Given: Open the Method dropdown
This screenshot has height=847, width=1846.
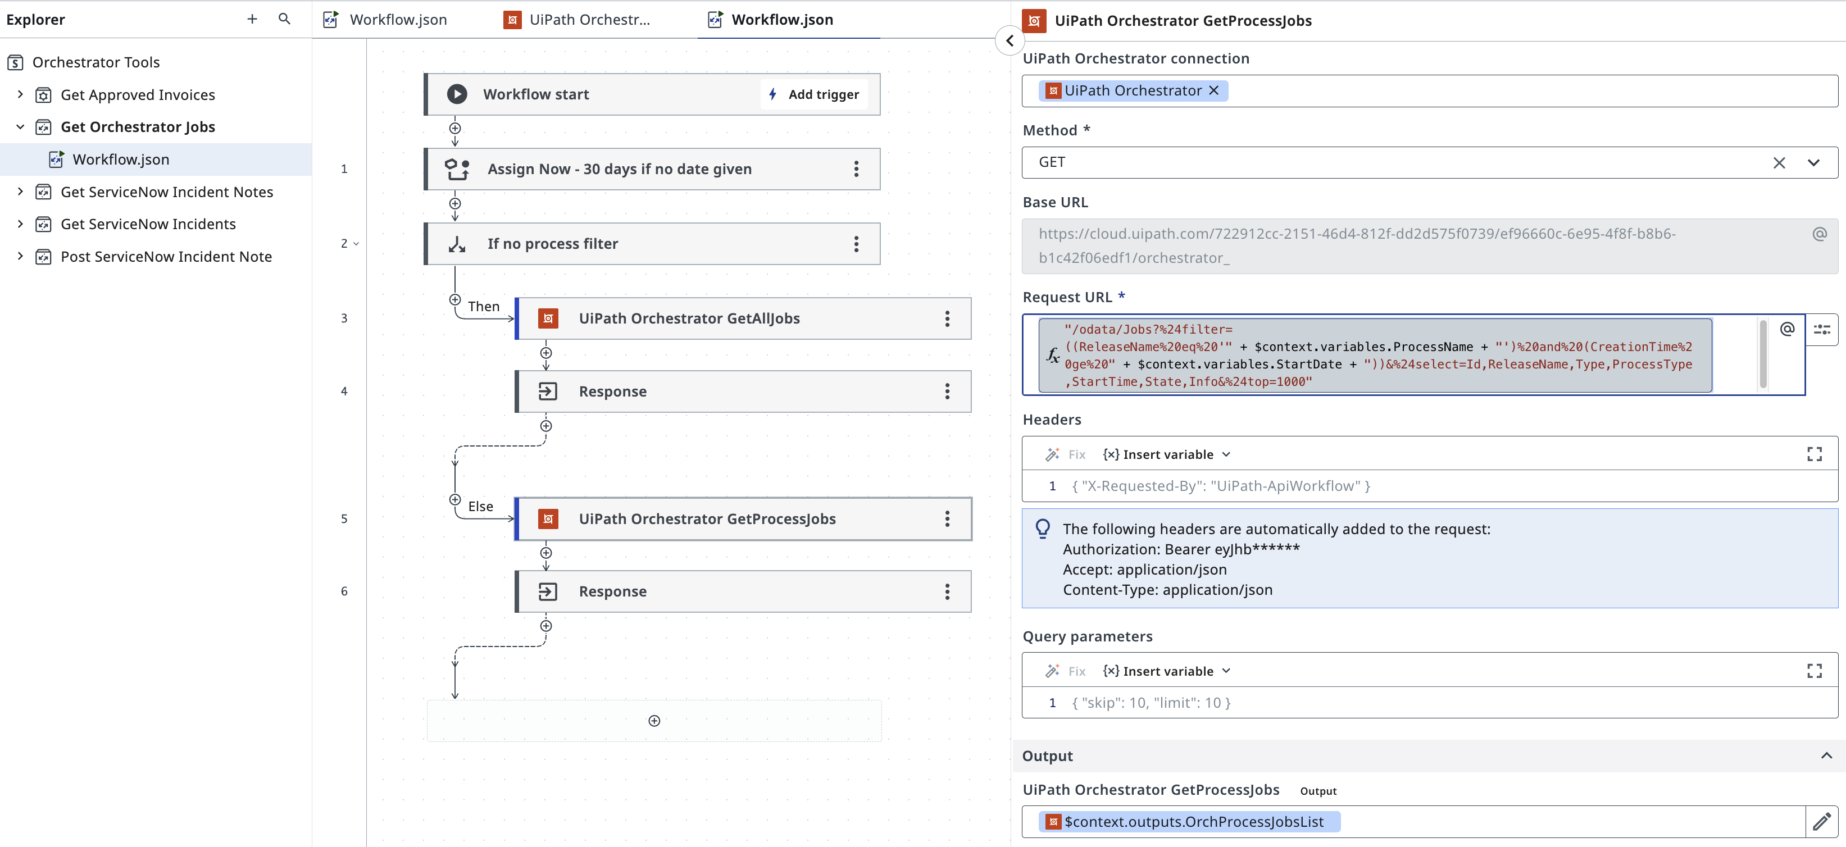Looking at the screenshot, I should [x=1813, y=163].
